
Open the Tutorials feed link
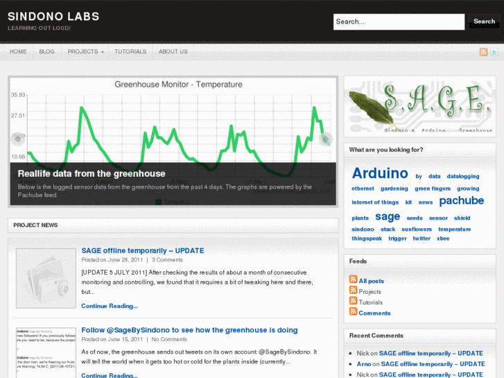(x=371, y=302)
